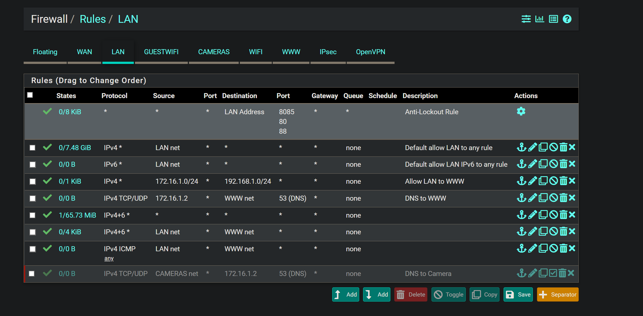Open the Rules breadcrumb link
This screenshot has height=316, width=643.
click(93, 19)
